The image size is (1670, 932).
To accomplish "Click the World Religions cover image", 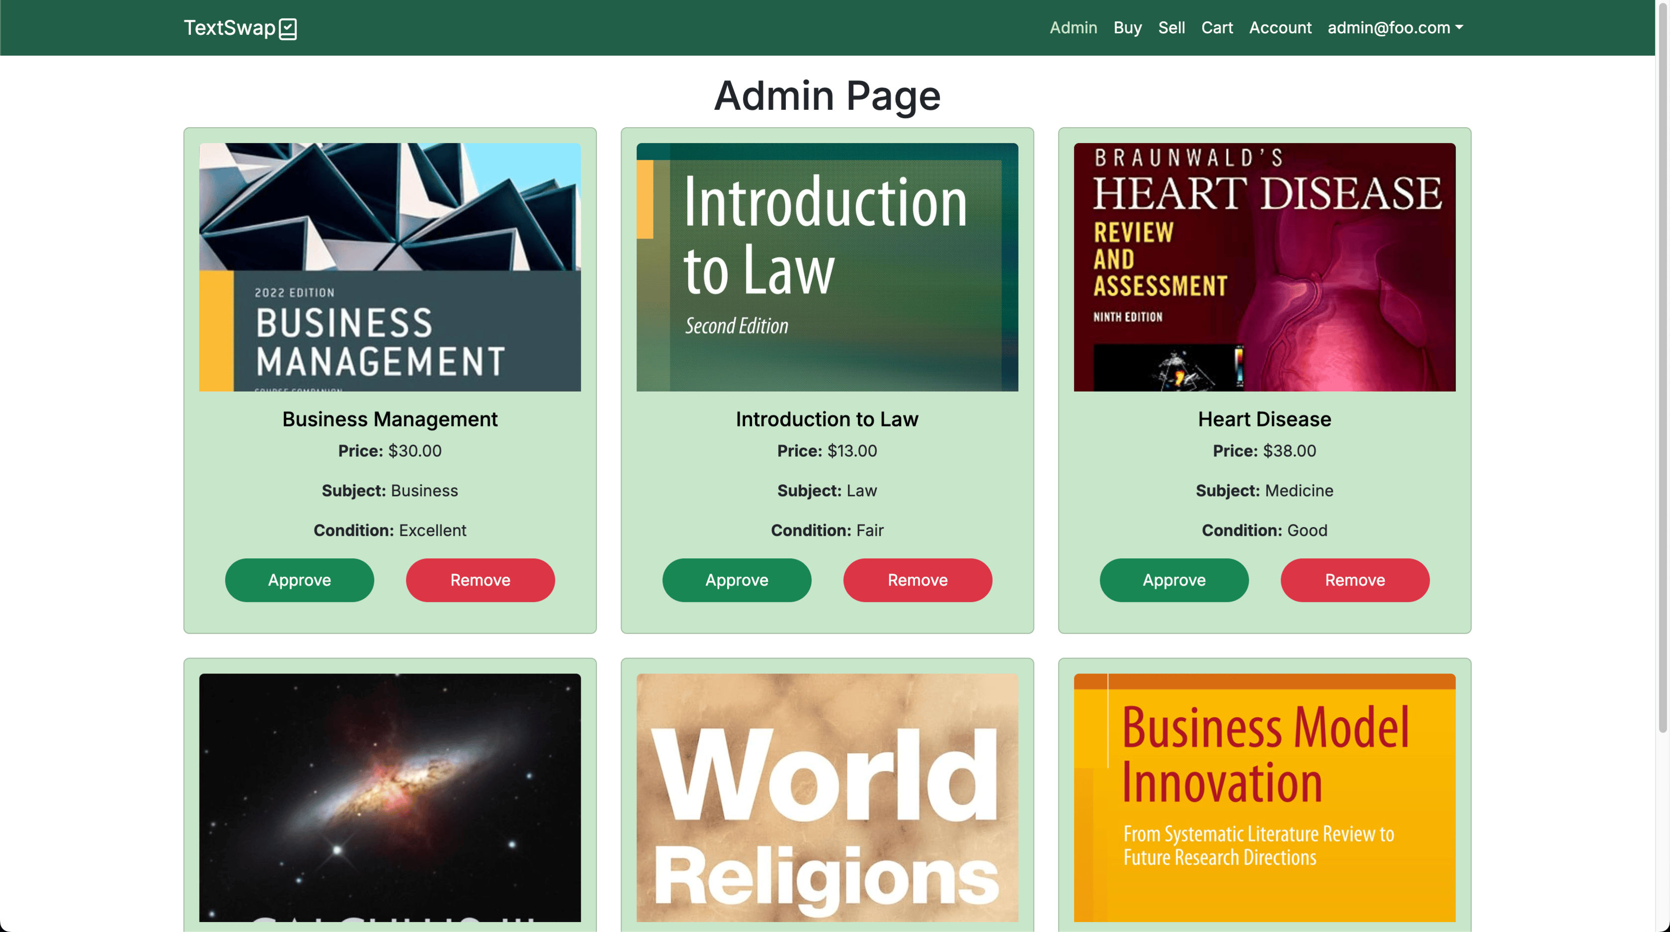I will pyautogui.click(x=827, y=797).
